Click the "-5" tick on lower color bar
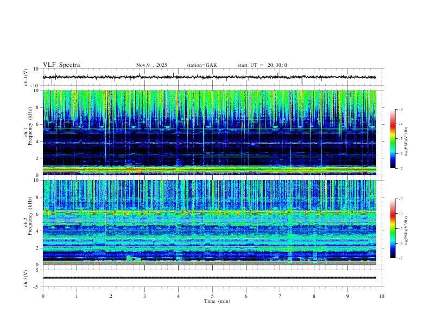The image size is (430, 332). pos(400,228)
